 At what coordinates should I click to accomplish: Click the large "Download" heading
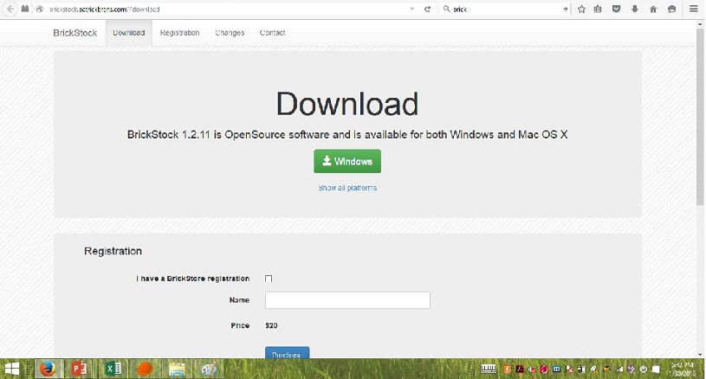[x=347, y=104]
